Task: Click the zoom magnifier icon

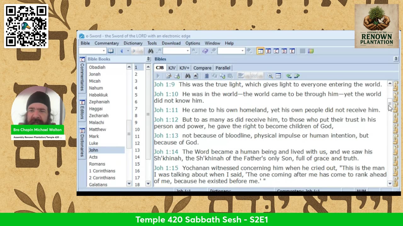Action: point(270,76)
